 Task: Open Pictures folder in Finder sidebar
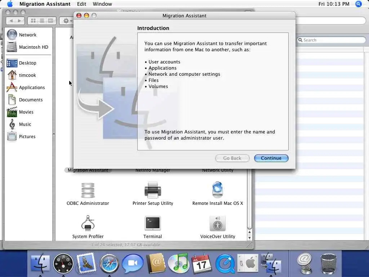point(28,136)
